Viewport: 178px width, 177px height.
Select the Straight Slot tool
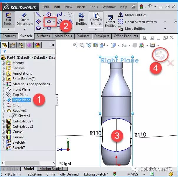(38, 28)
